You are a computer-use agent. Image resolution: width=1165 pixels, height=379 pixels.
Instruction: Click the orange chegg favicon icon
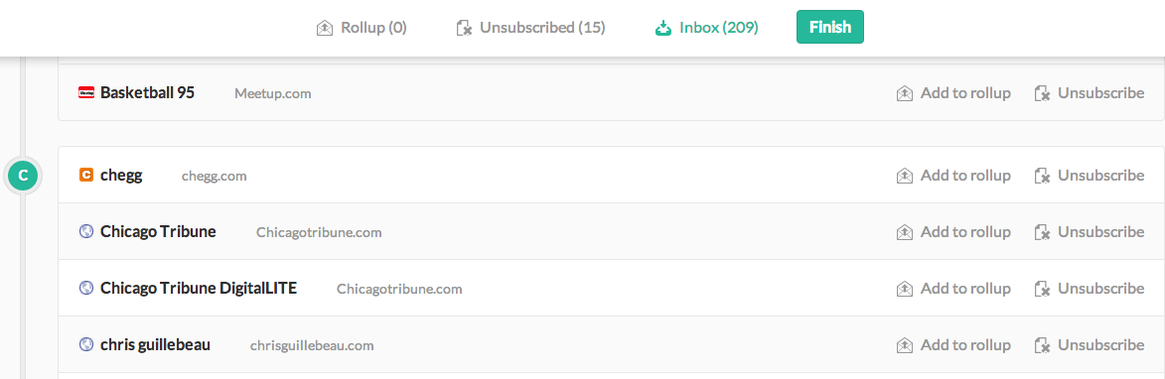tap(86, 175)
